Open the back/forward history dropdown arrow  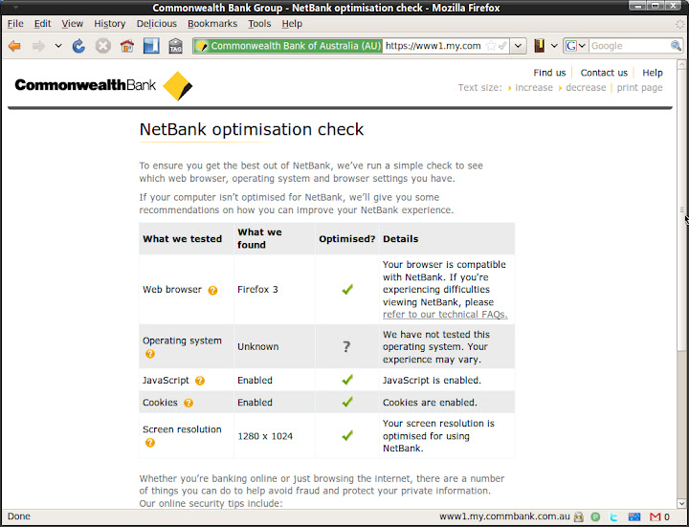point(58,46)
